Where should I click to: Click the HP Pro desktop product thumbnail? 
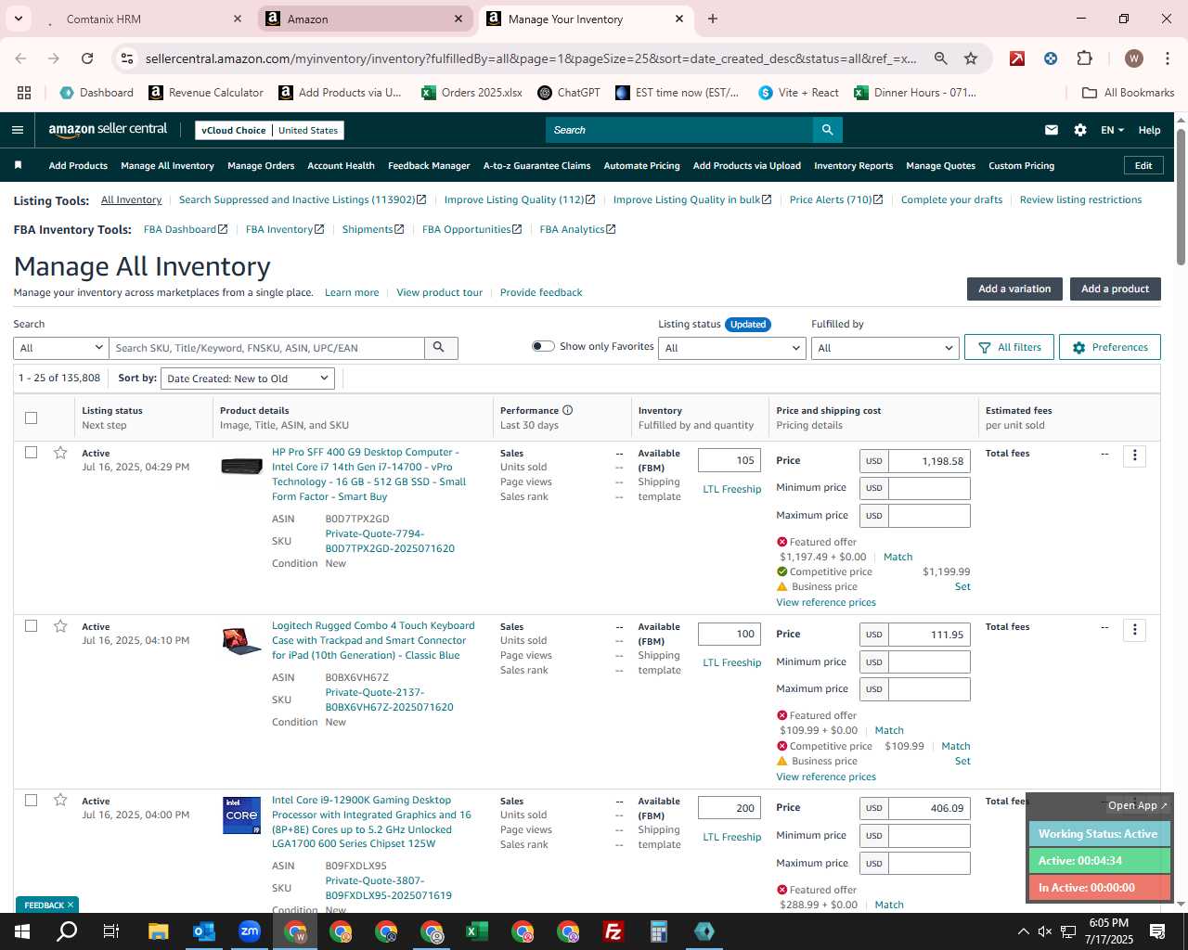point(241,465)
